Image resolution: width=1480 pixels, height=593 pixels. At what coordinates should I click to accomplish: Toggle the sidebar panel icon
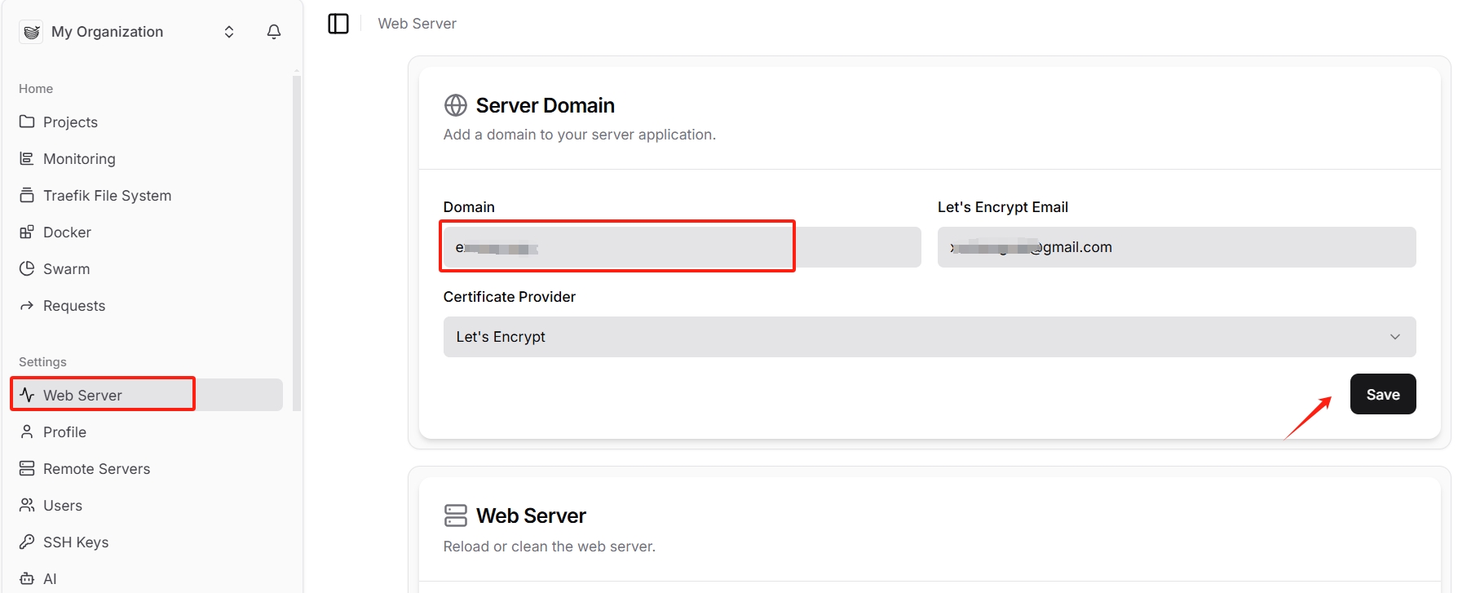(x=338, y=24)
